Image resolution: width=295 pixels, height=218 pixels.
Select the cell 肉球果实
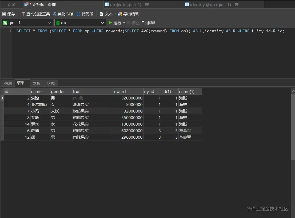pos(92,137)
